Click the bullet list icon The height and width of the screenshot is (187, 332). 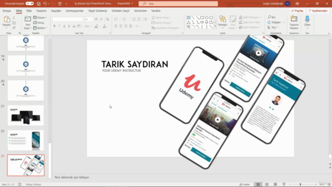coord(116,19)
